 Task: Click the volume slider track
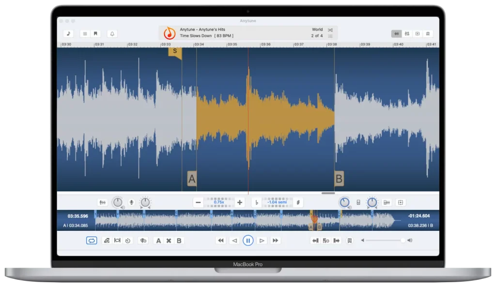click(x=385, y=241)
